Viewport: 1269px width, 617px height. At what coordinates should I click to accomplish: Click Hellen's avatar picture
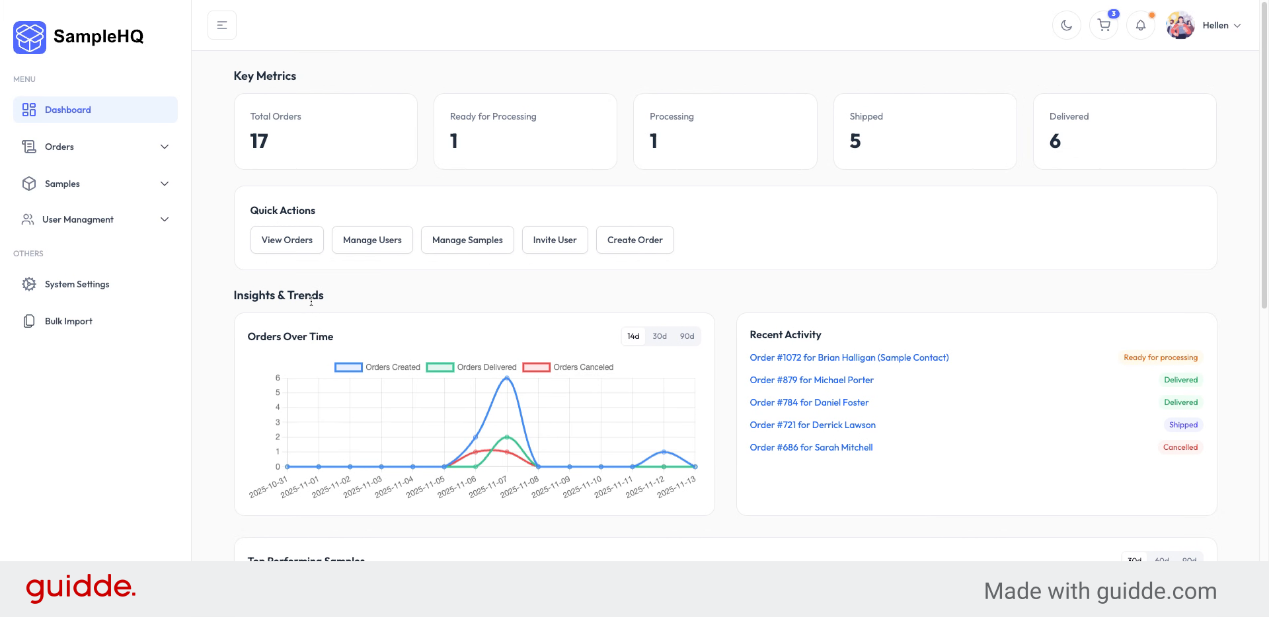click(1180, 25)
